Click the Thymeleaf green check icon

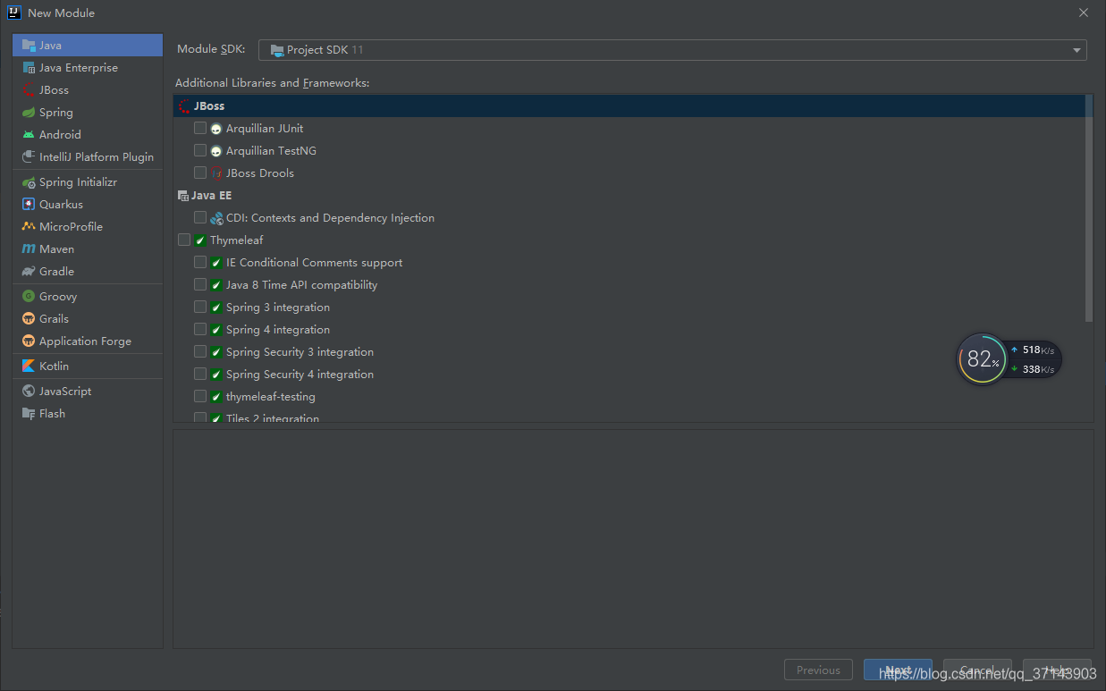200,240
